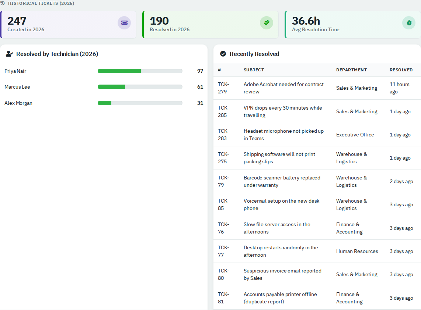Select 'Headset microphone not picked up in Teams'
This screenshot has width=421, height=310.
point(283,135)
